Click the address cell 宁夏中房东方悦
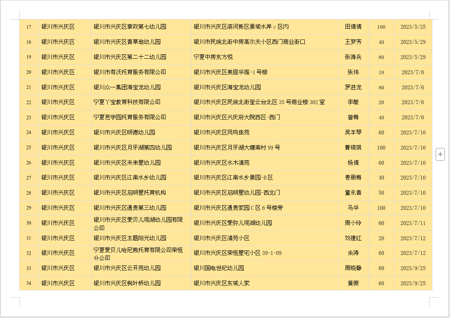450x318 pixels. click(x=213, y=57)
